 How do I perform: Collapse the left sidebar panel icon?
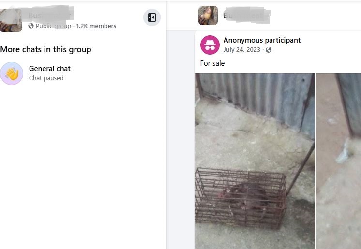[152, 17]
